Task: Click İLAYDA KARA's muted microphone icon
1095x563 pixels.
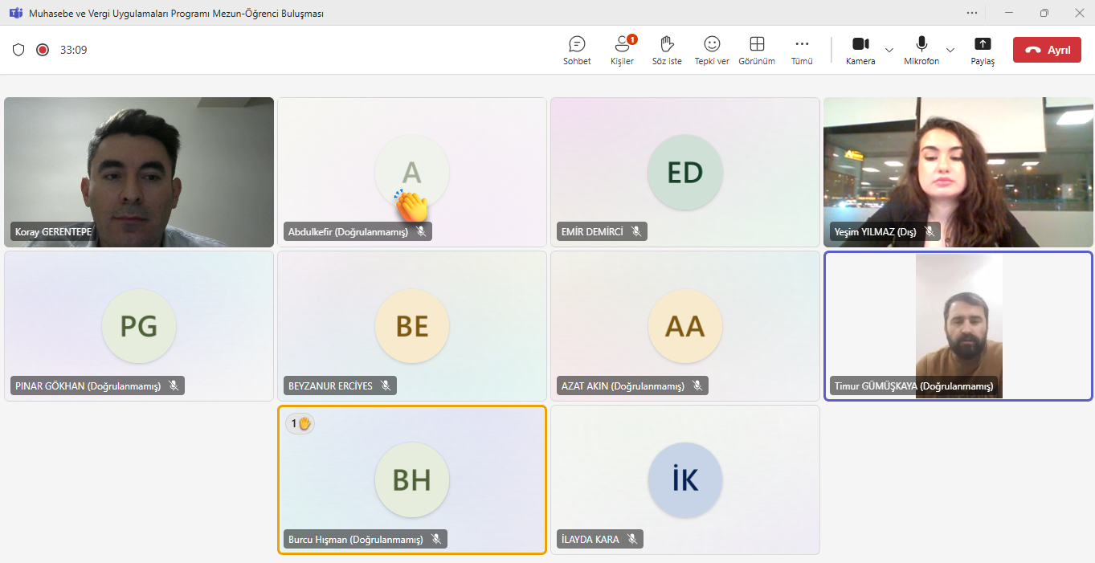Action: click(632, 540)
